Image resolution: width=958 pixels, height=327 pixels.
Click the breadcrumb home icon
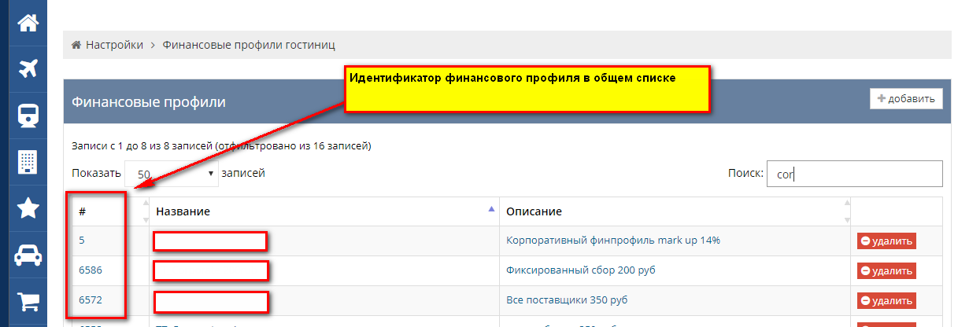point(76,46)
